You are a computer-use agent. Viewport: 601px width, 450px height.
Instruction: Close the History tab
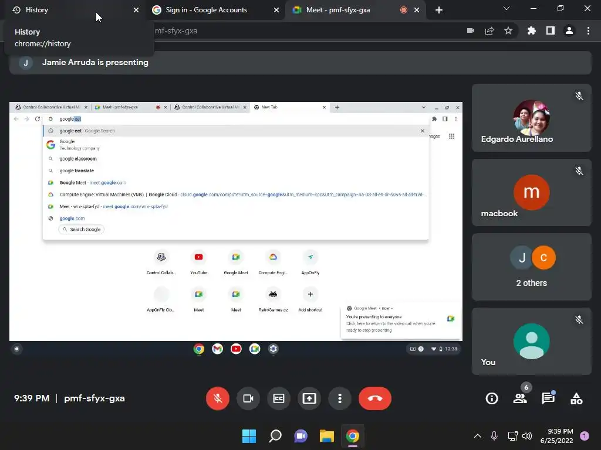(x=136, y=10)
